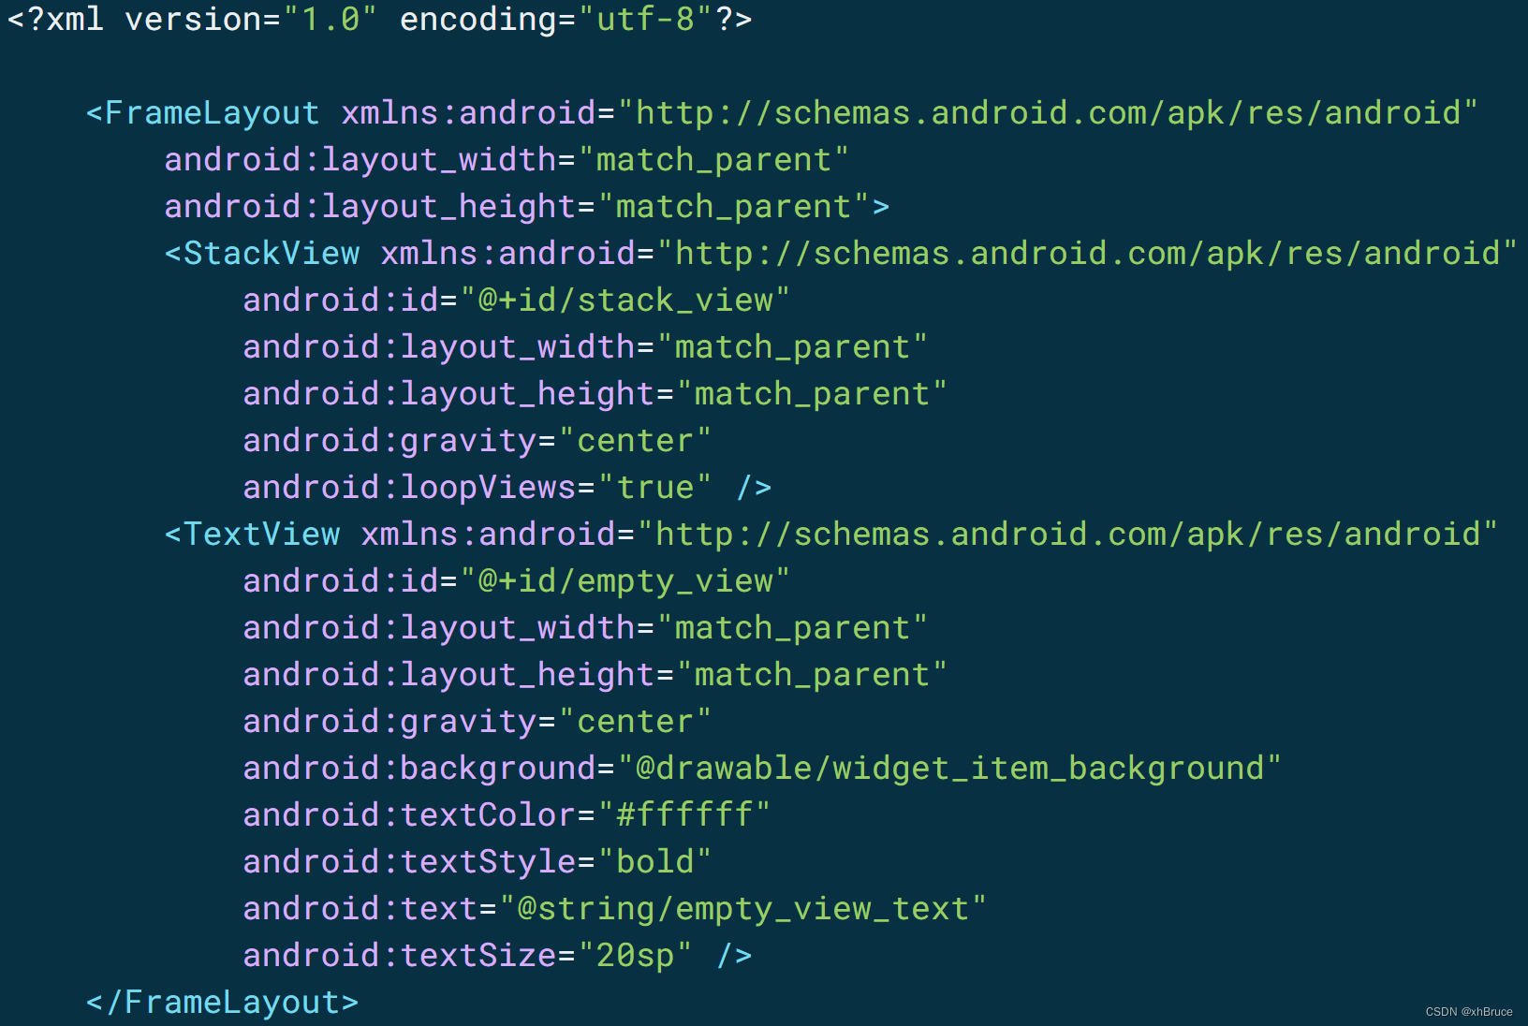Viewport: 1528px width, 1026px height.
Task: Click the FrameLayout's android:layout_width line
Action: 507,160
